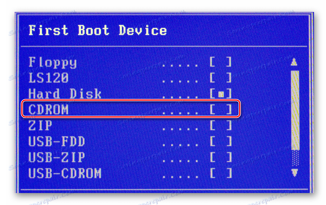This screenshot has width=326, height=205.
Task: Click the striped scrollbar thumb
Action: (295, 110)
